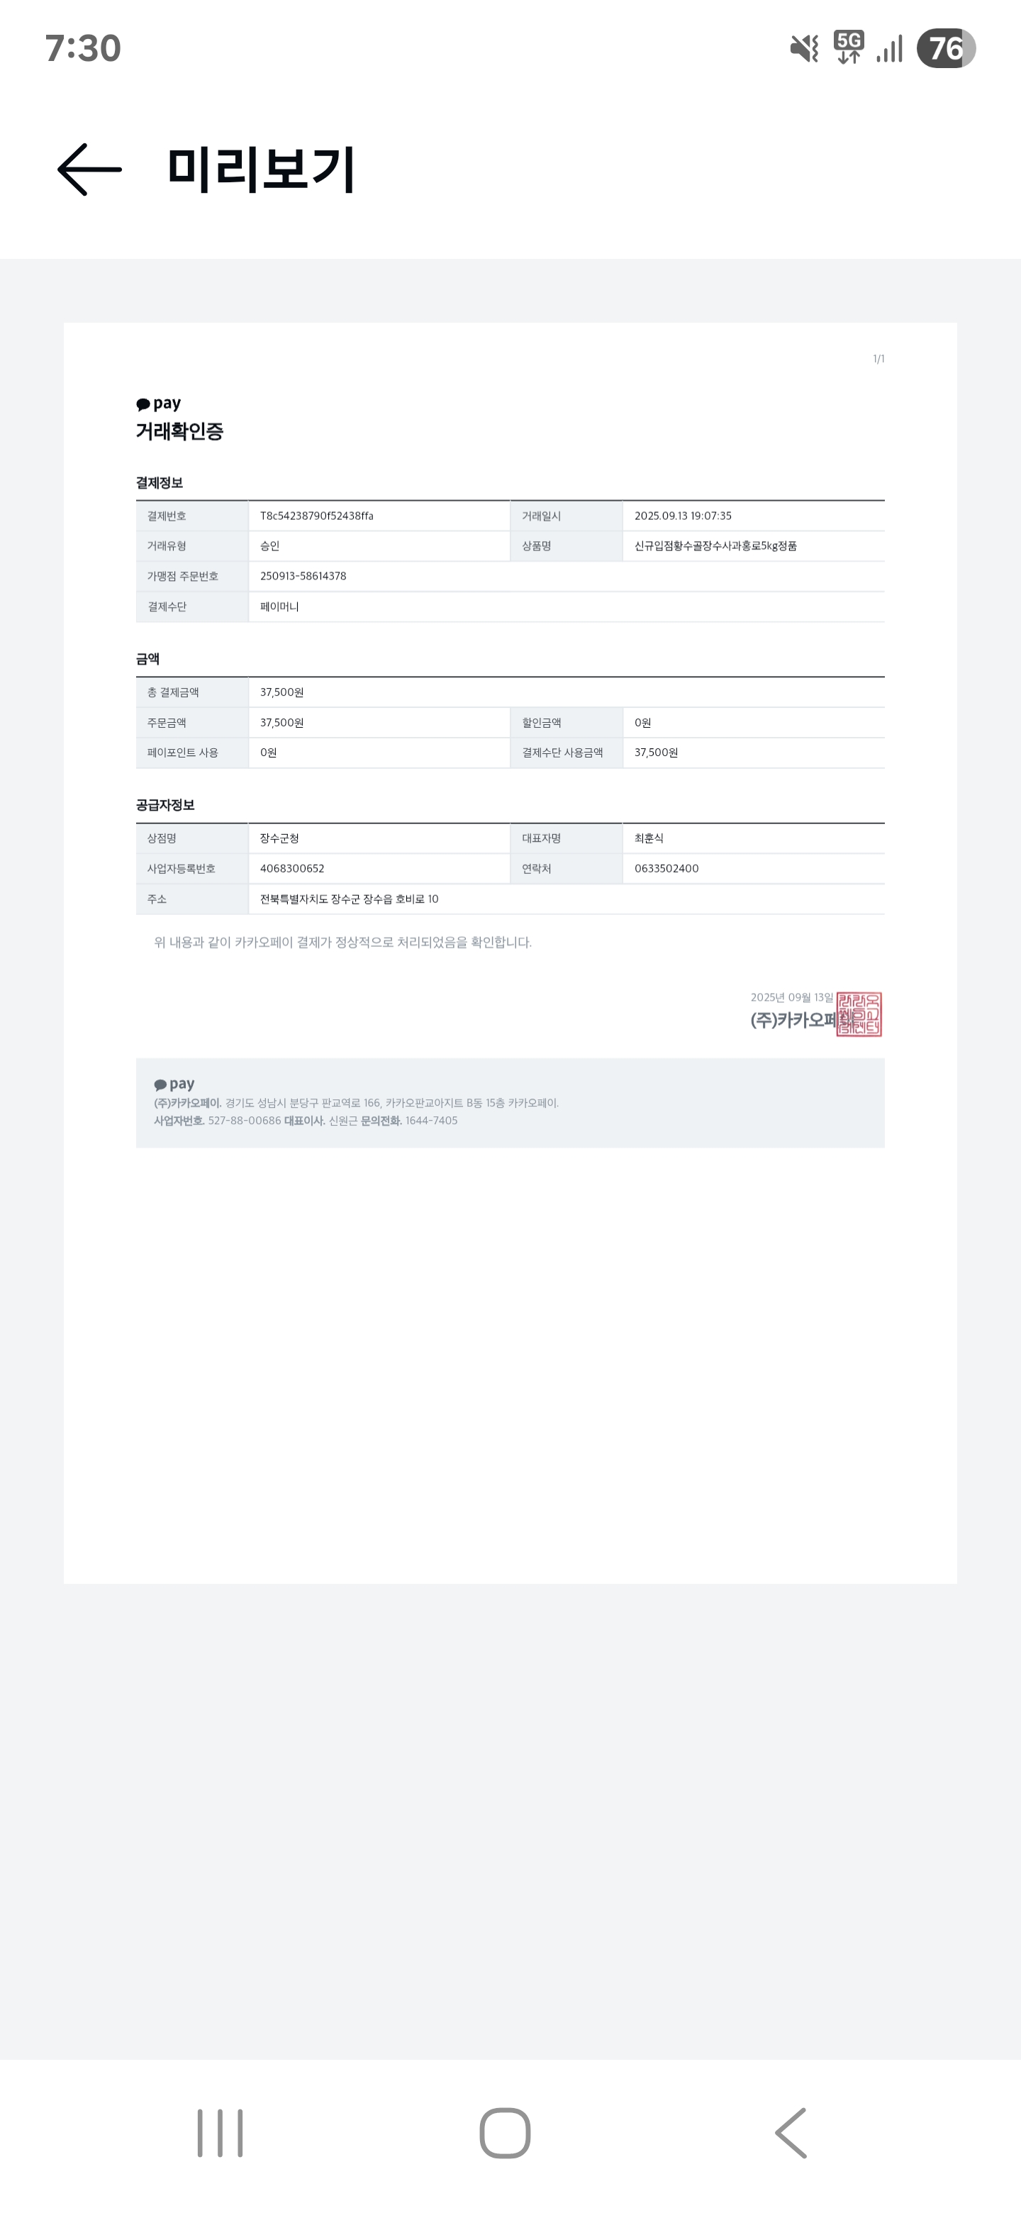Screen dimensions: 1021x2213
Task: Tap the 미리보기 page title
Action: pyautogui.click(x=261, y=170)
